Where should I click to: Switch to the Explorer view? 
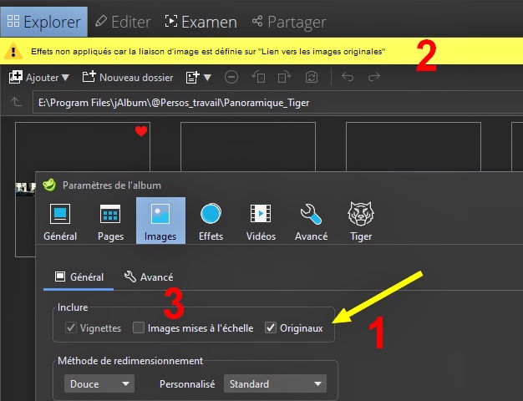[x=43, y=22]
